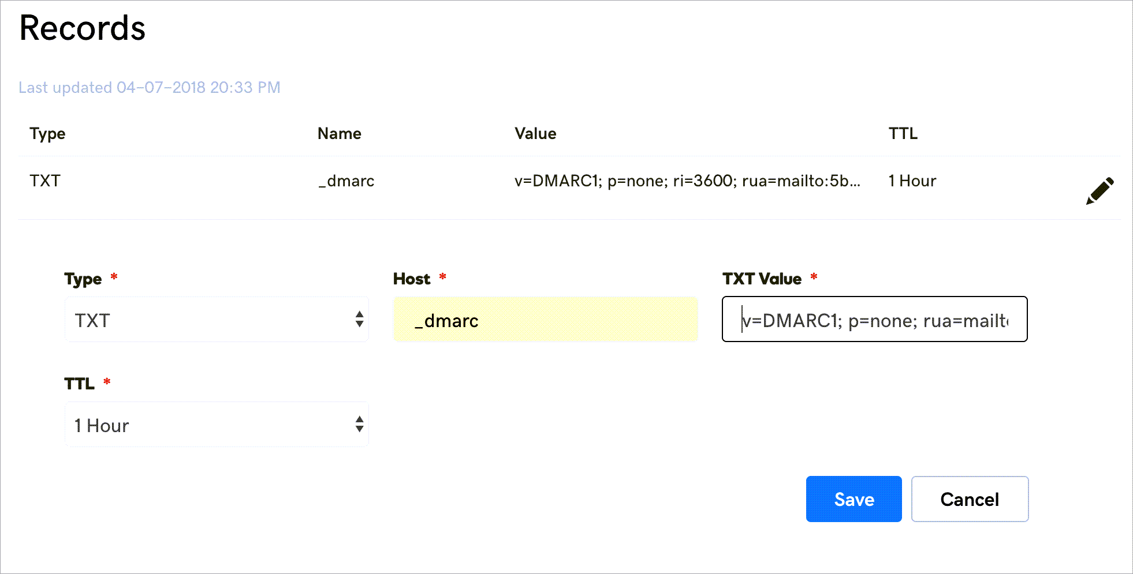Click the TTL column header in records table
The height and width of the screenshot is (574, 1133).
tap(903, 134)
